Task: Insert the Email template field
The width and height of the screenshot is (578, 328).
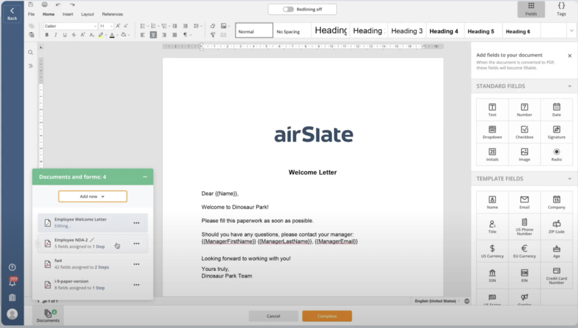Action: [524, 202]
